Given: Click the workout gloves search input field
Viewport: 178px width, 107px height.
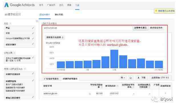Looking at the screenshot, I should [87, 28].
